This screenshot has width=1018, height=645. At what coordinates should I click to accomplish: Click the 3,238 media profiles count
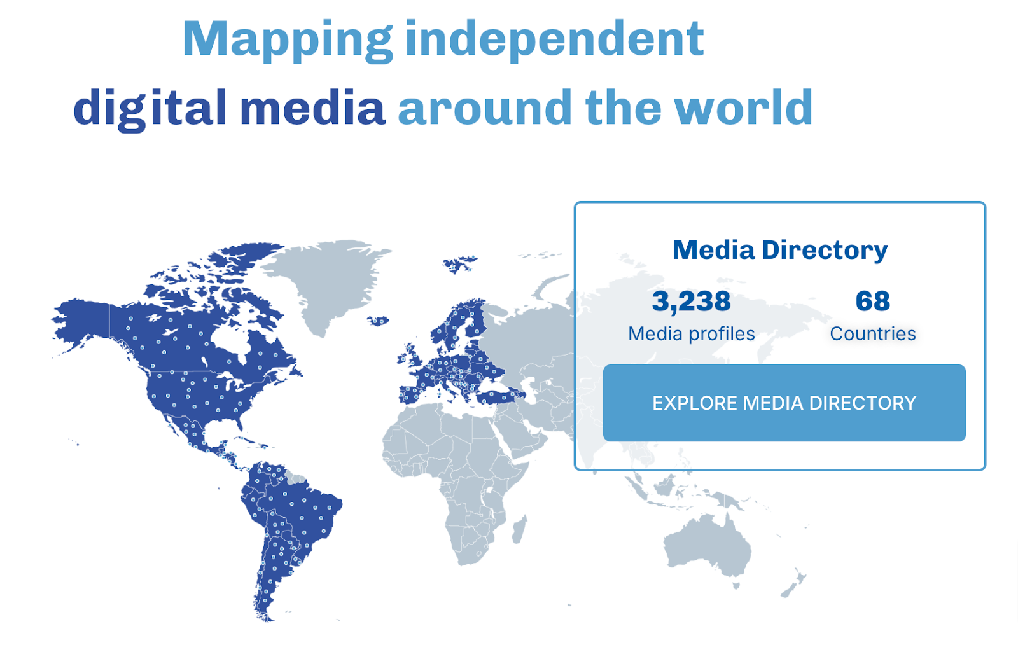click(692, 301)
